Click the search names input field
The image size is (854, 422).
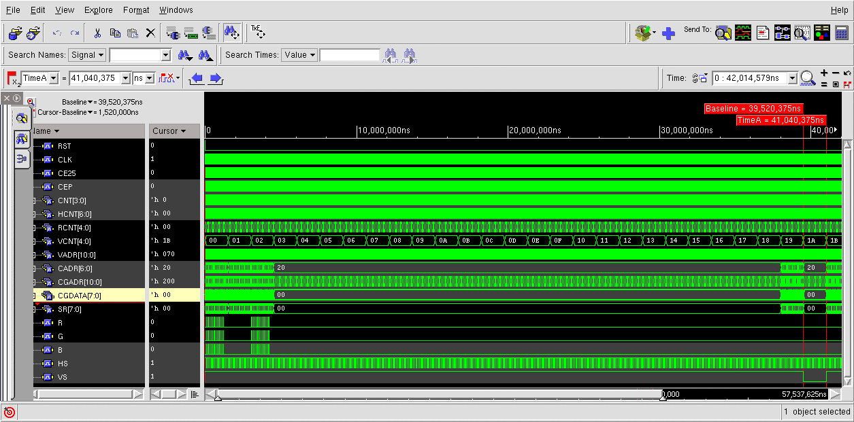click(135, 55)
